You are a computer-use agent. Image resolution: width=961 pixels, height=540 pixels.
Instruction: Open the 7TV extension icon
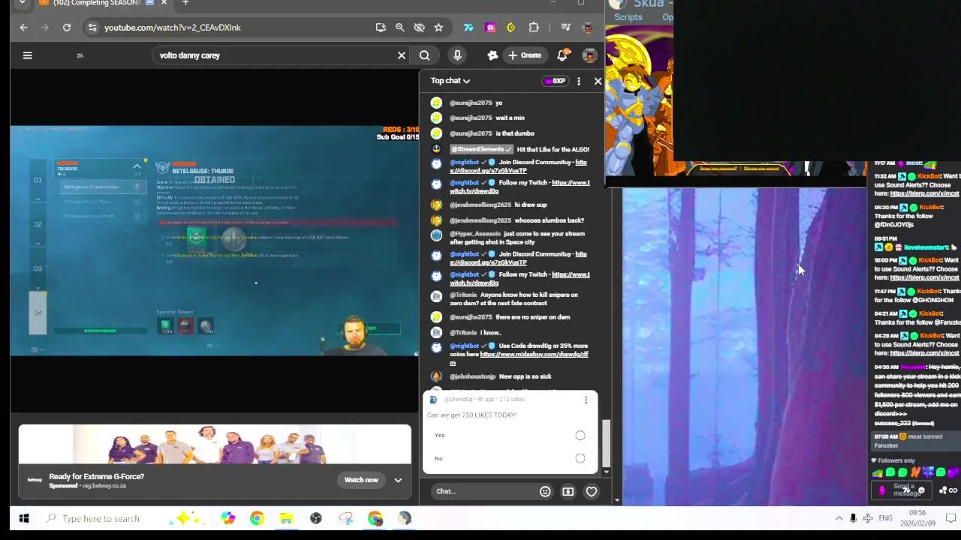pyautogui.click(x=468, y=28)
